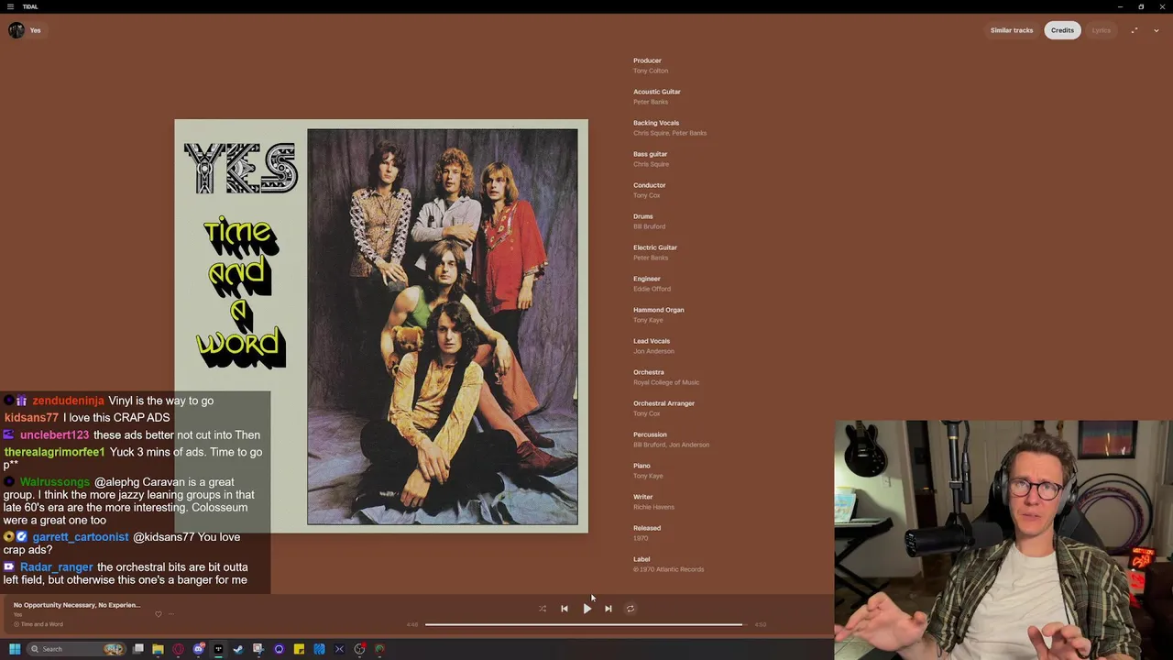
Task: Open the Yes artist name link at top
Action: (35, 30)
